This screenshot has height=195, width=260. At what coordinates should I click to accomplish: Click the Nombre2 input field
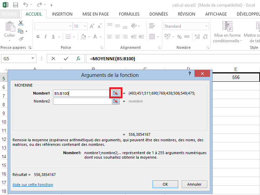point(83,101)
